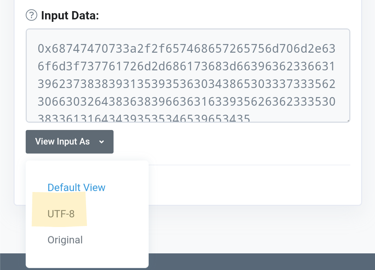Open the View Input As dropdown
The image size is (375, 270).
[x=69, y=141]
